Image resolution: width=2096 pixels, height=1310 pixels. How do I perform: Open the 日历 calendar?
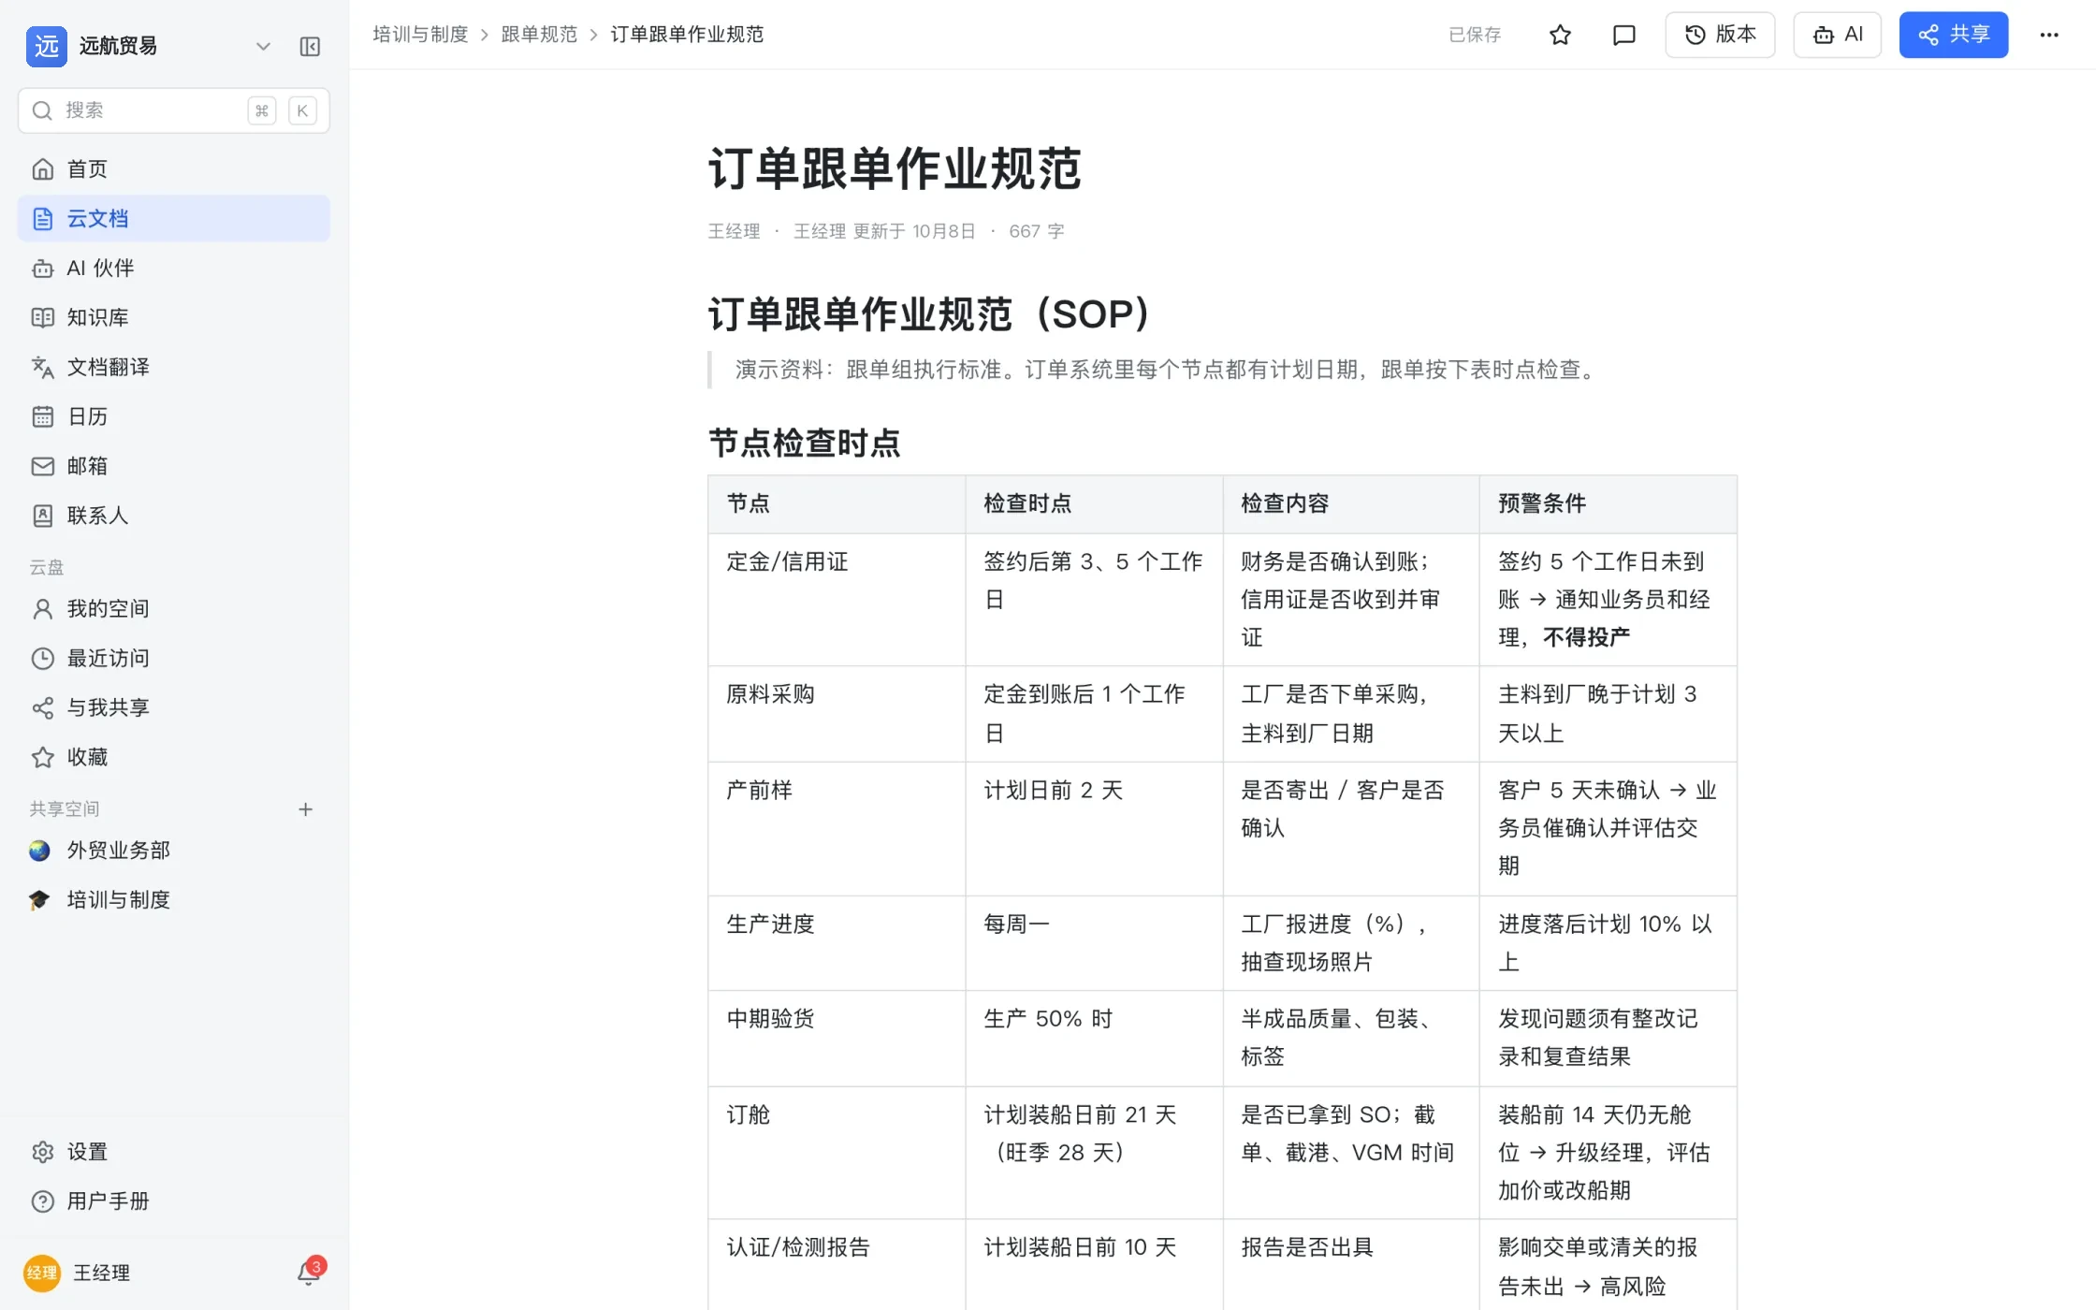pyautogui.click(x=174, y=416)
